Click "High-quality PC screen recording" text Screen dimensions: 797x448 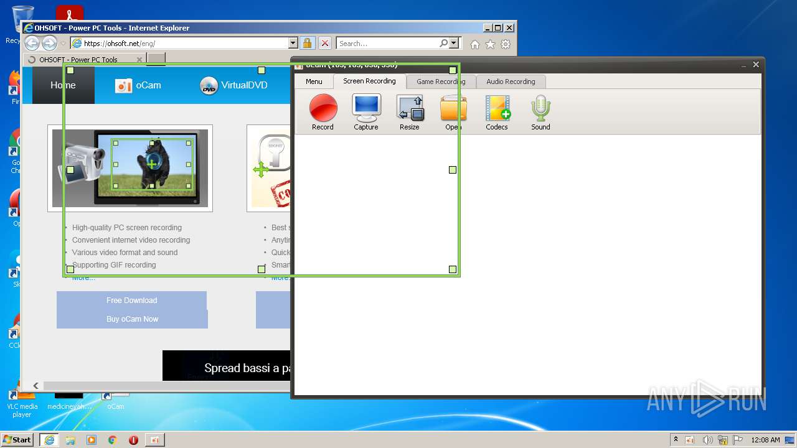[x=127, y=228]
